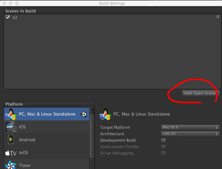Select the iOS platform row
222x169 pixels.
pyautogui.click(x=47, y=127)
